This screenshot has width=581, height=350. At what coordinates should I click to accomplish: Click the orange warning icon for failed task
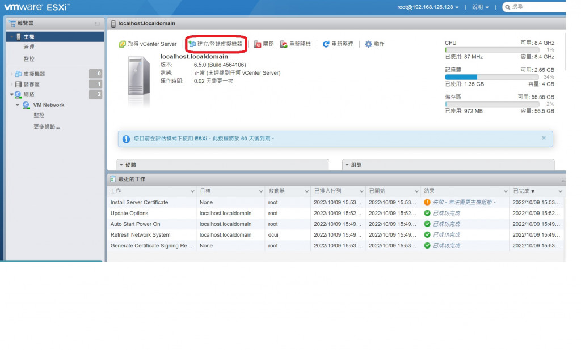point(427,202)
